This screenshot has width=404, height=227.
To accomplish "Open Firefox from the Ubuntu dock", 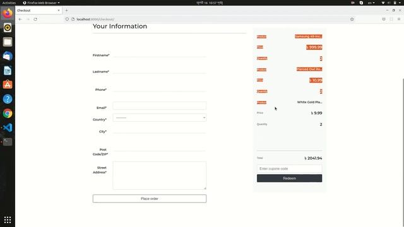I will 8,13.
